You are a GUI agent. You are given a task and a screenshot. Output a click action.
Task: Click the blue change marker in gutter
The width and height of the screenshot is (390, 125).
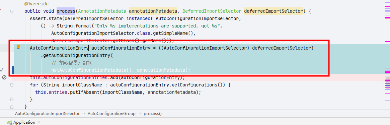(x=12, y=70)
